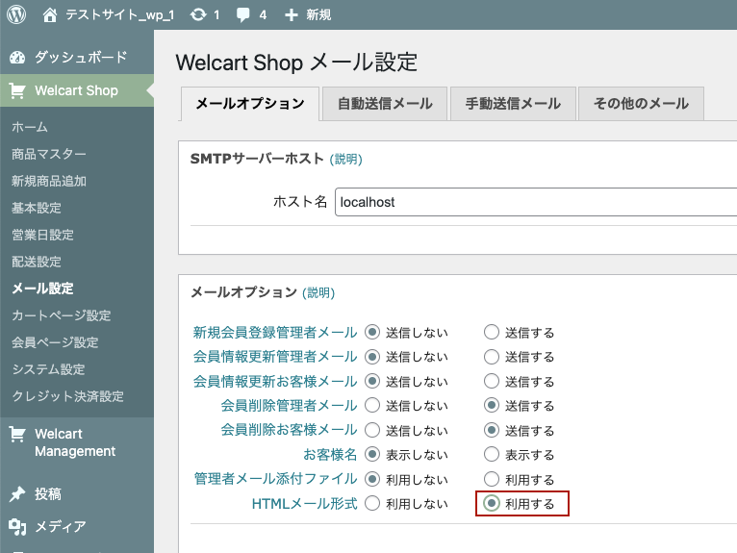The height and width of the screenshot is (553, 737).
Task: Open クレジット決済設定 submenu item
Action: (67, 396)
